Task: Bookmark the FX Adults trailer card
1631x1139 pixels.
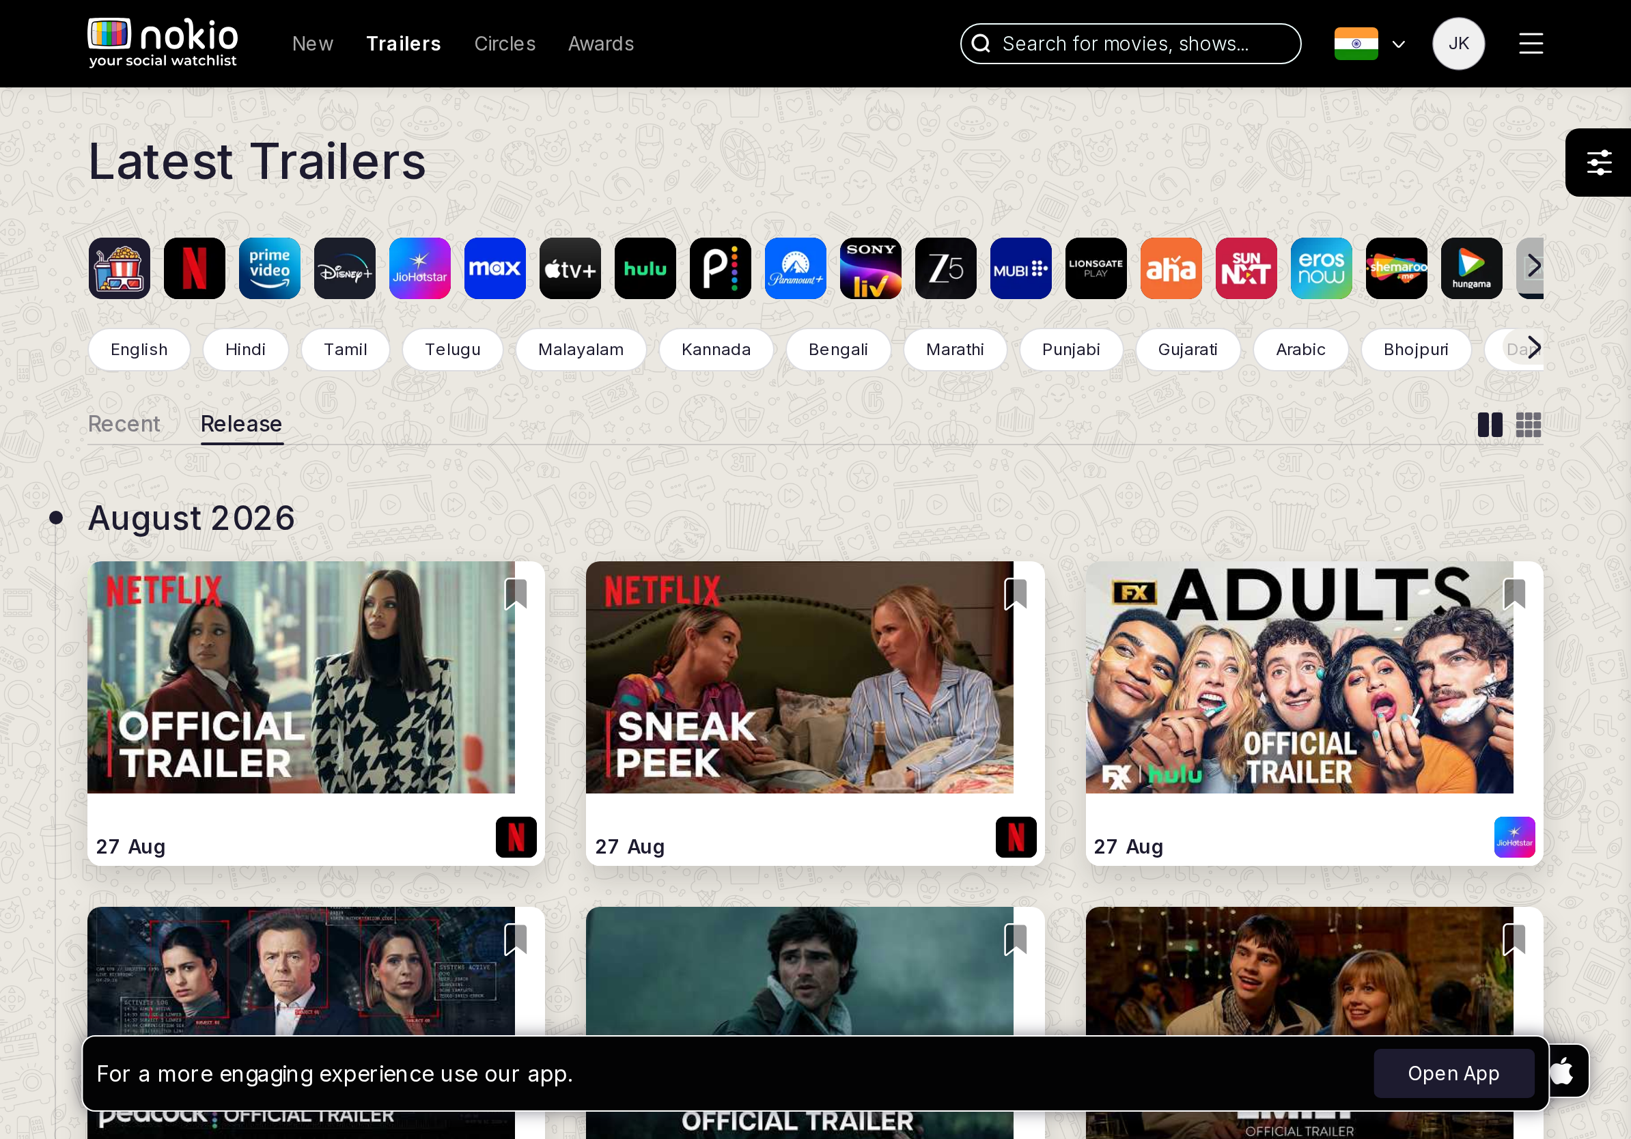Action: (x=1514, y=594)
